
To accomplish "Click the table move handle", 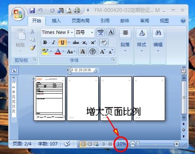I will pos(33,79).
